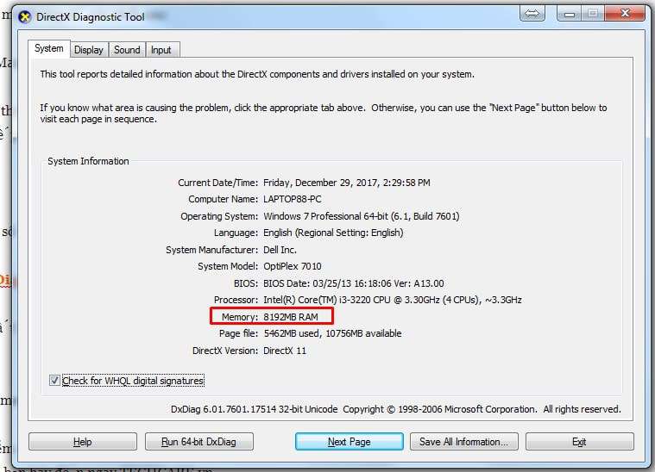Click the Processor Intel Core i3-3220 text
This screenshot has width=655, height=472.
[x=392, y=300]
